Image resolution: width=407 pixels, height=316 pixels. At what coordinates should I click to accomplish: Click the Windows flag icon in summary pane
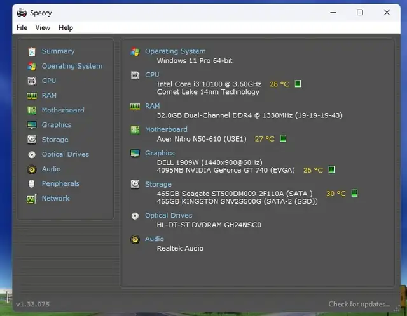135,51
